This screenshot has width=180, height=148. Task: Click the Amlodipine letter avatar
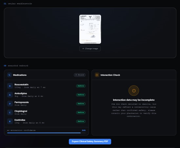[10, 95]
